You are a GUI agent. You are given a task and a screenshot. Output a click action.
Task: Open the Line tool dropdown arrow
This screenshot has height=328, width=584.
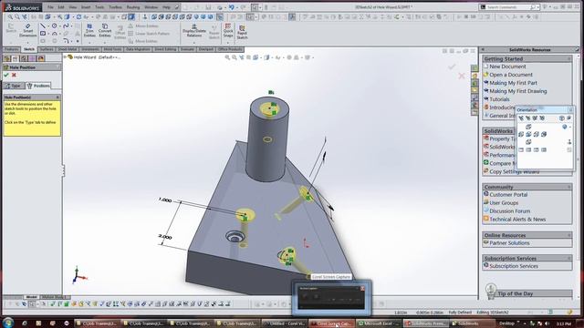click(48, 26)
